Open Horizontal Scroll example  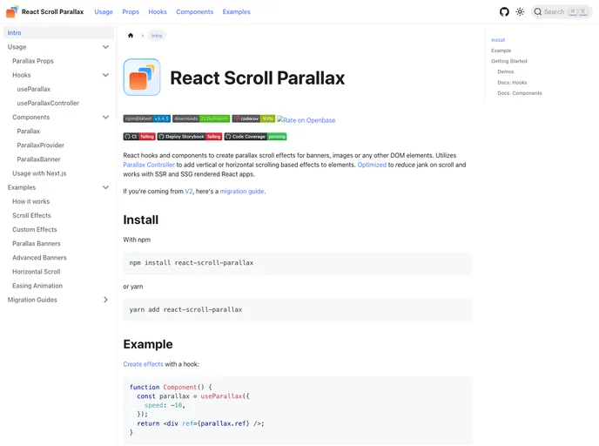click(x=37, y=272)
